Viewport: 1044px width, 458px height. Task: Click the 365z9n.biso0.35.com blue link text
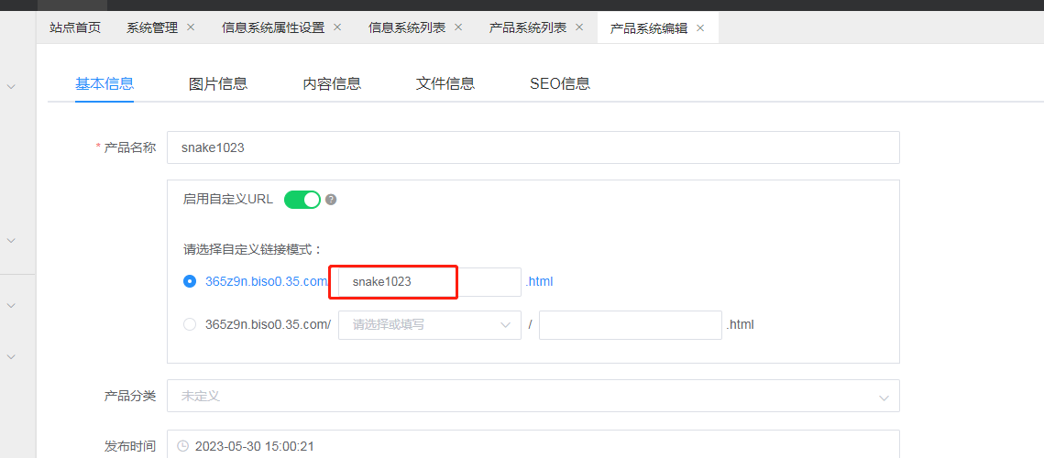266,281
